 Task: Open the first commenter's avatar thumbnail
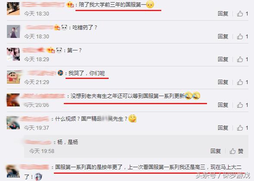click(13, 9)
